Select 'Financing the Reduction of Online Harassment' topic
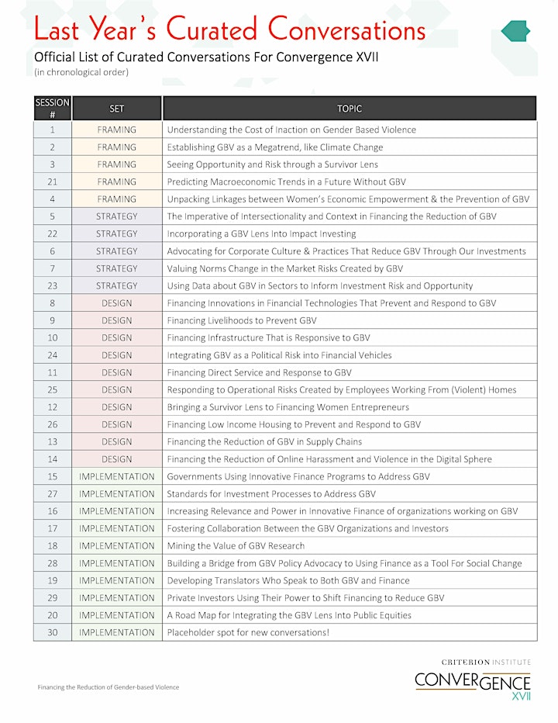The width and height of the screenshot is (558, 723). point(329,459)
